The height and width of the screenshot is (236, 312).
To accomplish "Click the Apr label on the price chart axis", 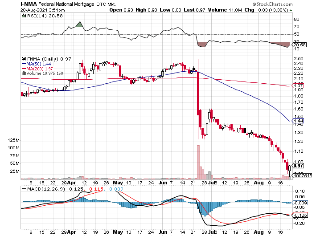I will click(71, 183).
